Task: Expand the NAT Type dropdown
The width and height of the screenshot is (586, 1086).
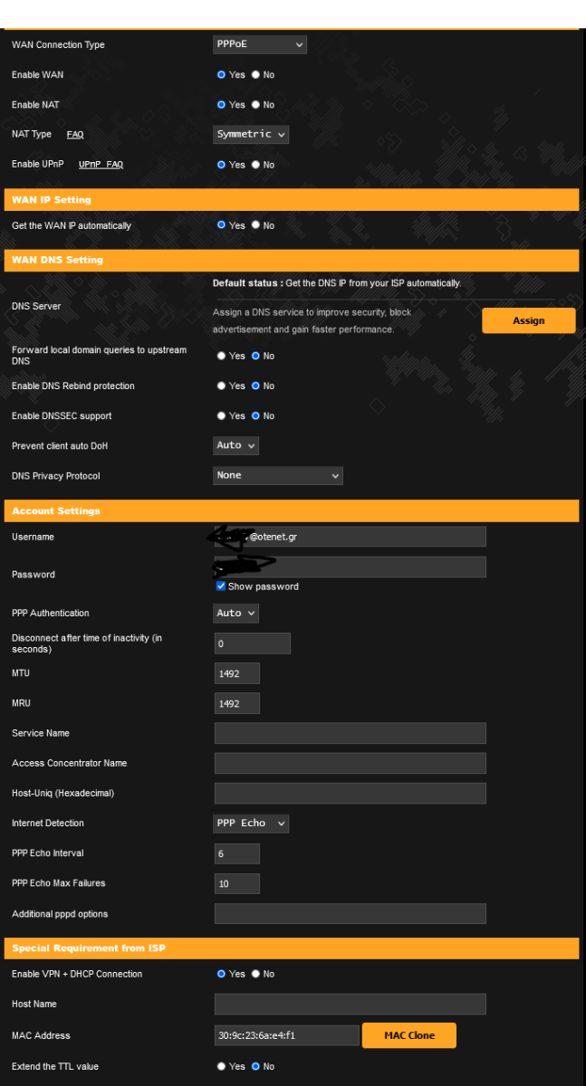Action: [251, 135]
